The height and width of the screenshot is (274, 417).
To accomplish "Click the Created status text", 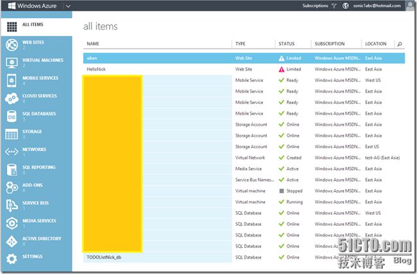I will 294,158.
